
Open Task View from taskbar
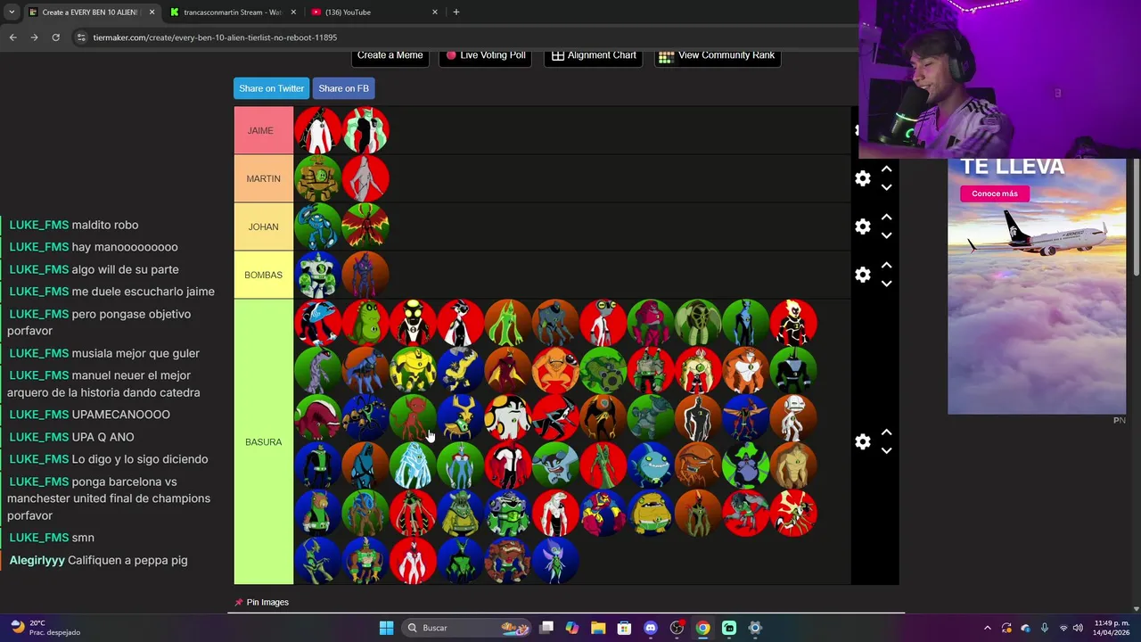click(x=546, y=628)
